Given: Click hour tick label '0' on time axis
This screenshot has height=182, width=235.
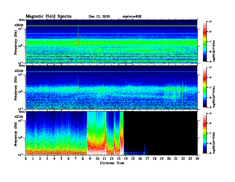Looking at the screenshot, I should point(26,159).
